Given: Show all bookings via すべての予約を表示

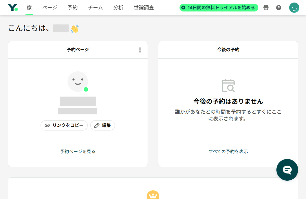Looking at the screenshot, I should click(x=228, y=151).
